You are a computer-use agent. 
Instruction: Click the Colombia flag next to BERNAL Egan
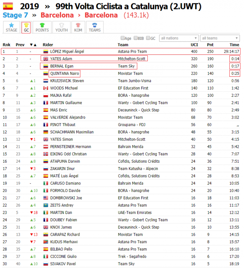[45, 66]
